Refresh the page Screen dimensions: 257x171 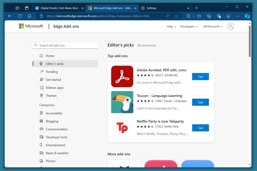20,16
